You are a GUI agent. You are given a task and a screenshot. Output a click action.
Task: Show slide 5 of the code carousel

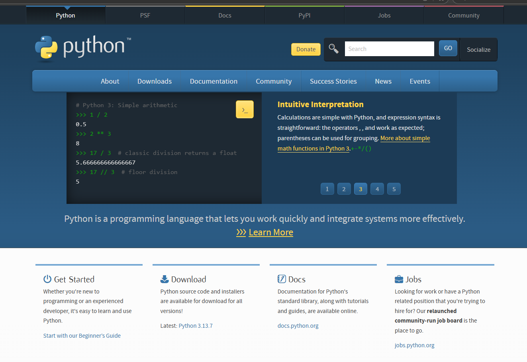pos(394,189)
